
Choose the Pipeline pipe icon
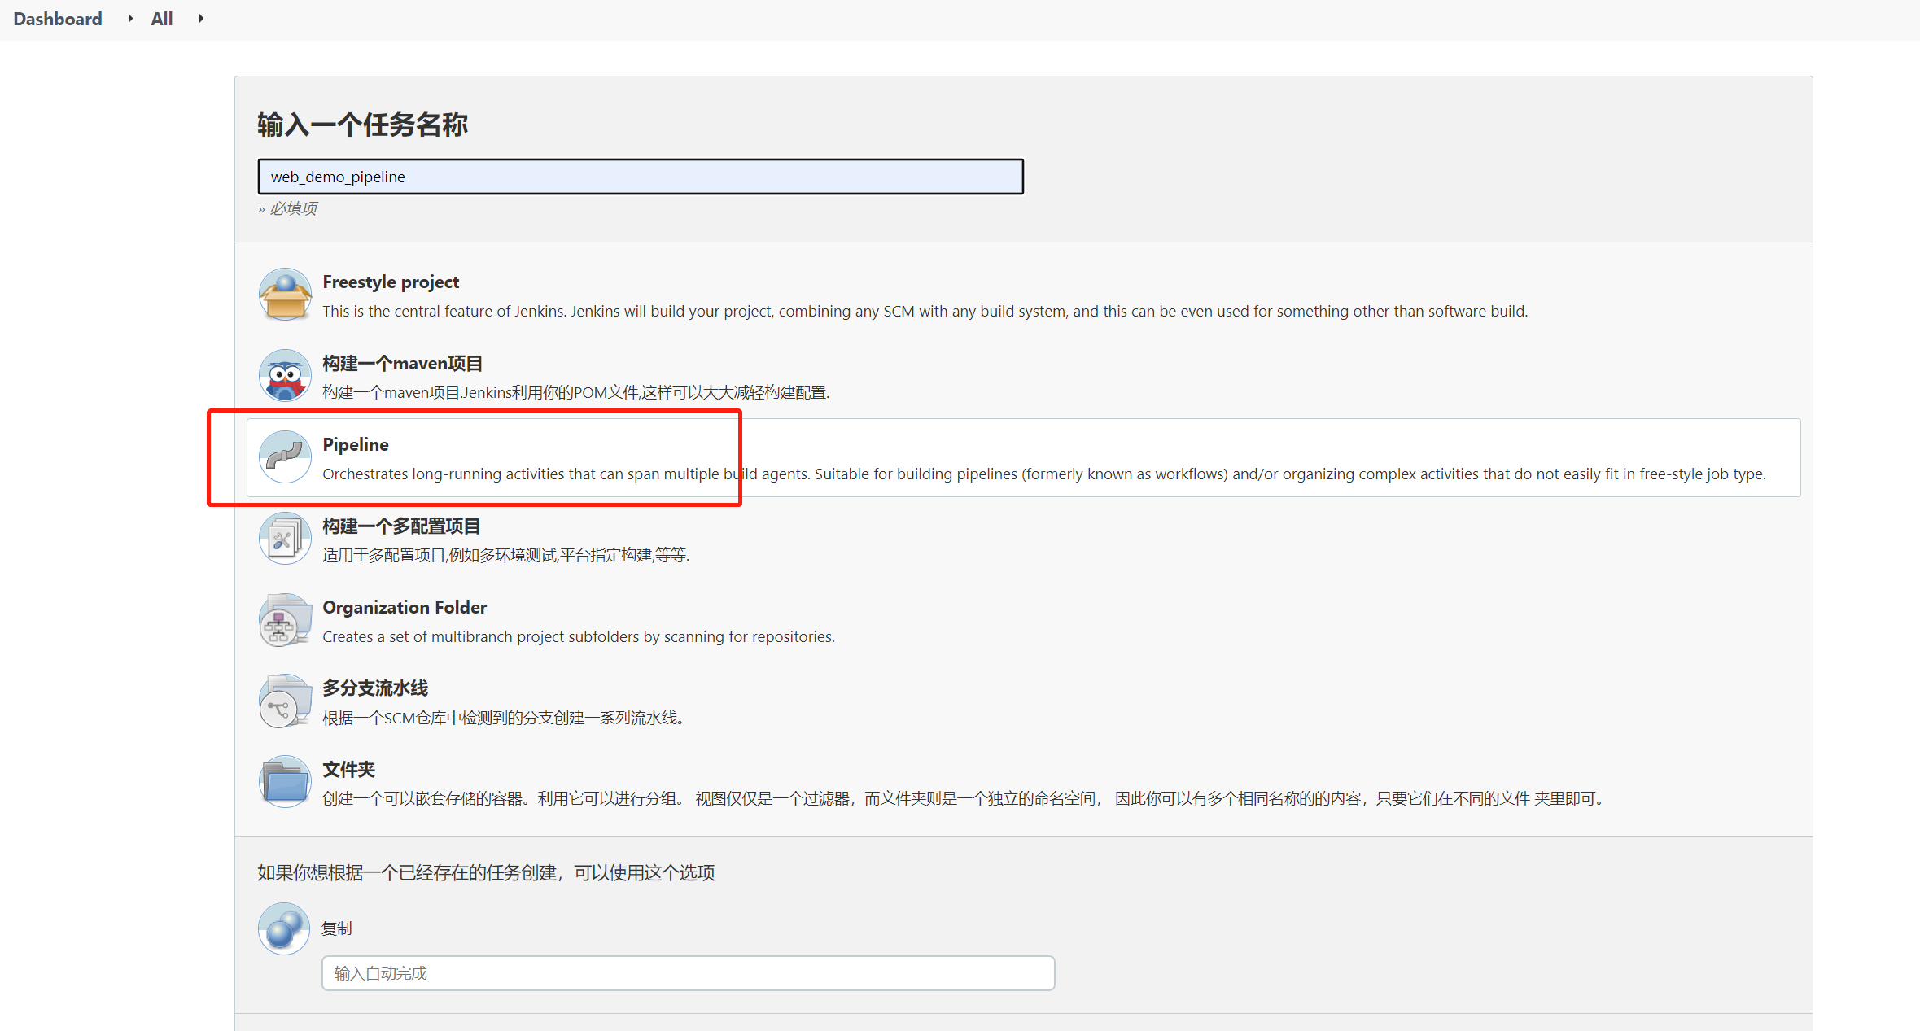coord(284,457)
